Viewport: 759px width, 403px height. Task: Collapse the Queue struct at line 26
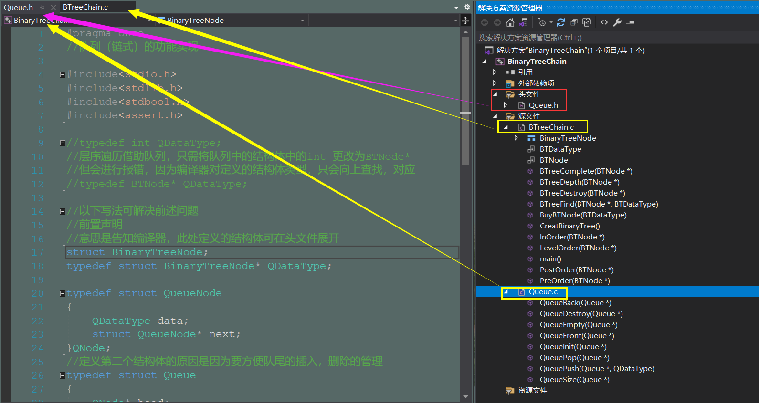(63, 375)
